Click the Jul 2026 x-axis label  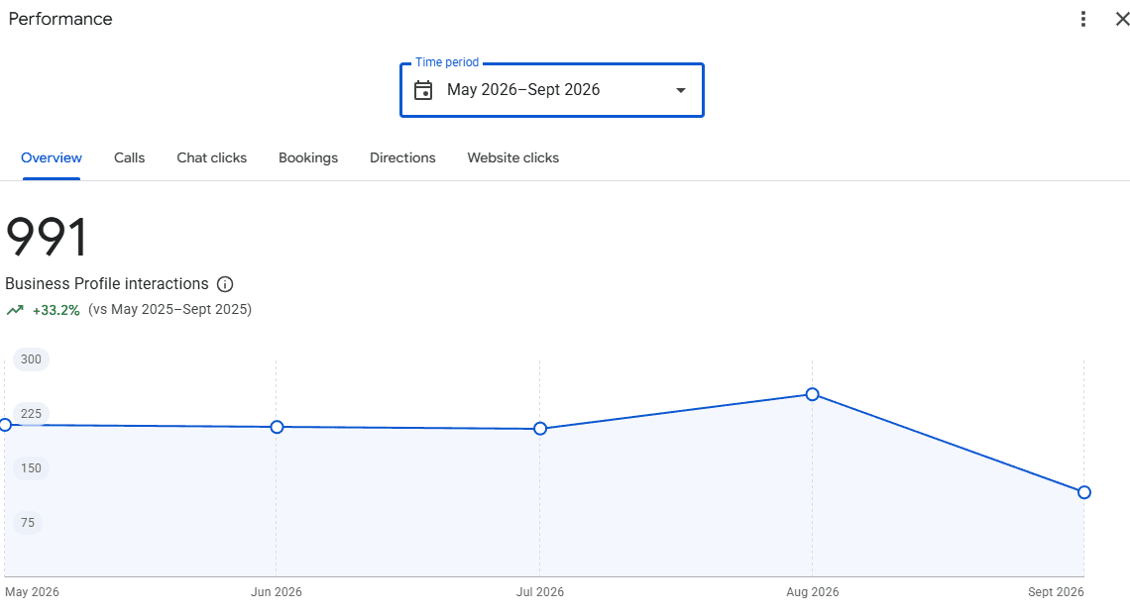tap(540, 591)
